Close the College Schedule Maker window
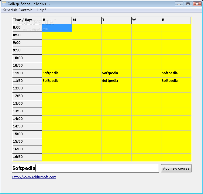Screen dimensions: 203x194 197,4
